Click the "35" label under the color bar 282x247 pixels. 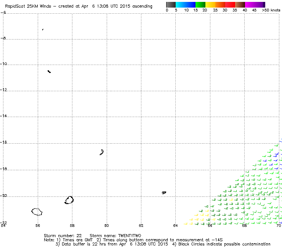[x=235, y=10]
